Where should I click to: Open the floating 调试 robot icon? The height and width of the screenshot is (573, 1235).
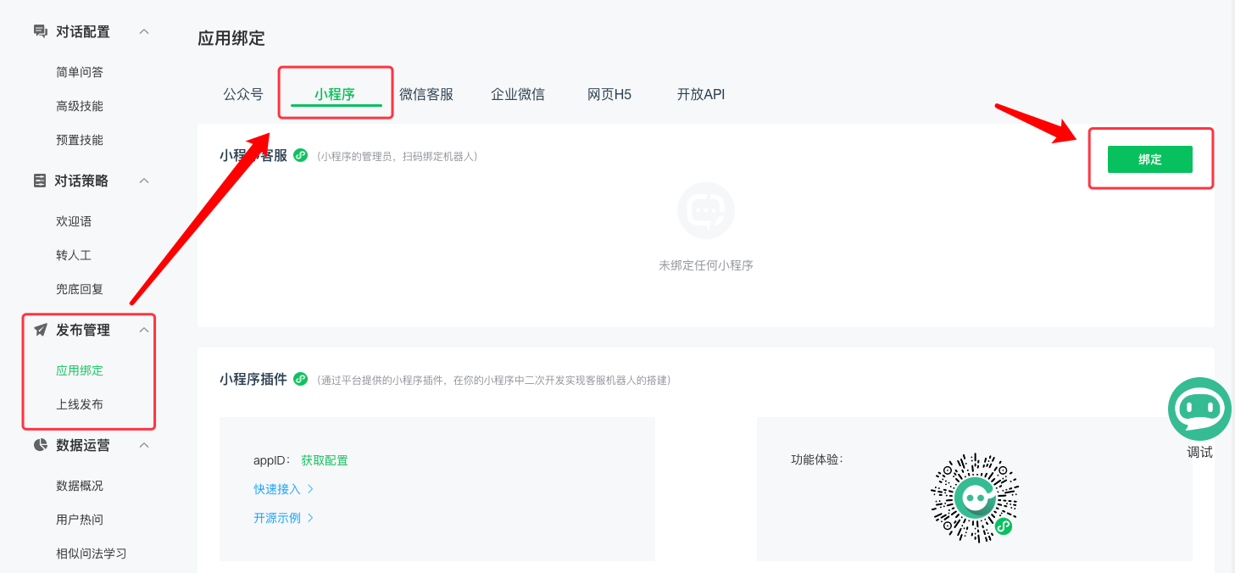pos(1199,409)
